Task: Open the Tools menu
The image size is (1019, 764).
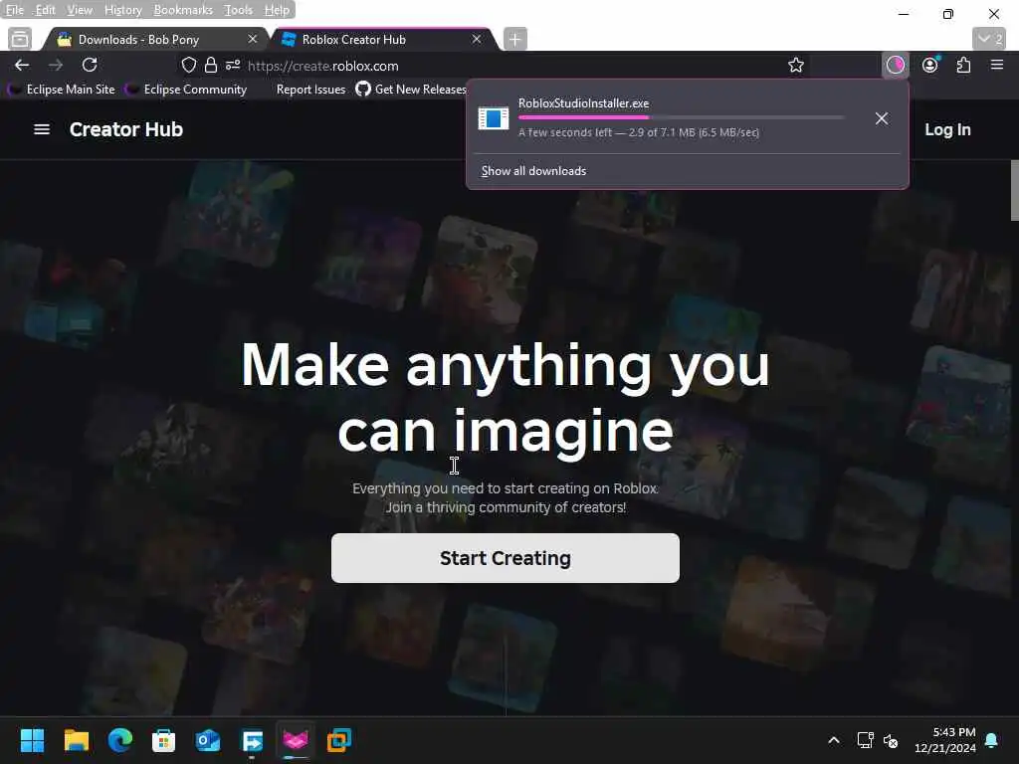Action: [238, 10]
